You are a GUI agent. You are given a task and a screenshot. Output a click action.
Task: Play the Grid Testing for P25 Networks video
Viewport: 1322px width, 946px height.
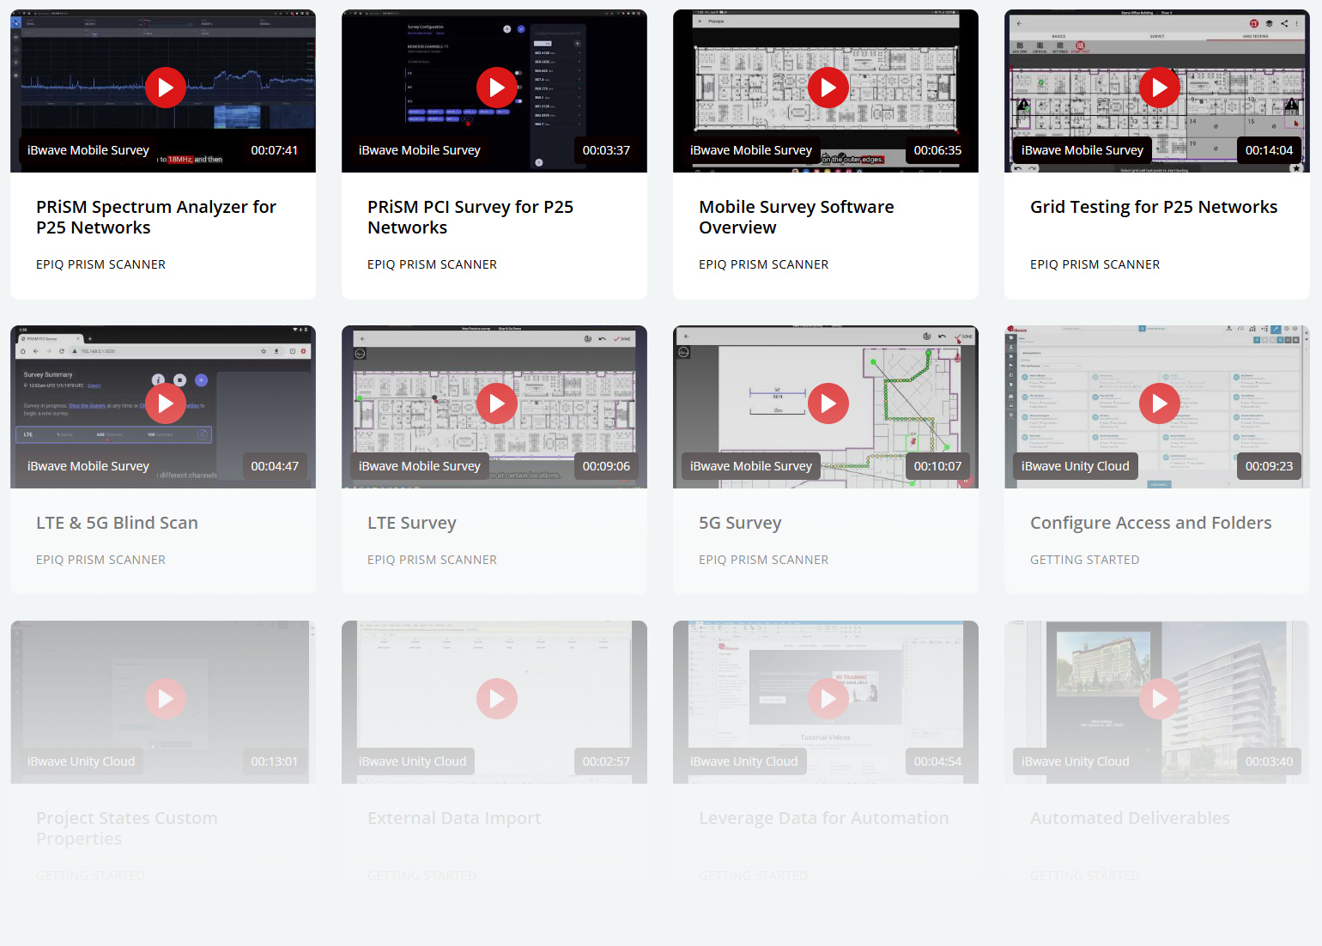pyautogui.click(x=1159, y=87)
